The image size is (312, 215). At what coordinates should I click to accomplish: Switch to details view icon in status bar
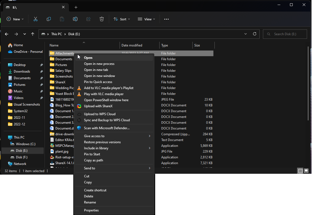pos(300,171)
